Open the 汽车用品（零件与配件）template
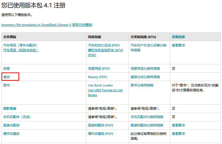The height and width of the screenshot is (144, 222). (x=20, y=45)
